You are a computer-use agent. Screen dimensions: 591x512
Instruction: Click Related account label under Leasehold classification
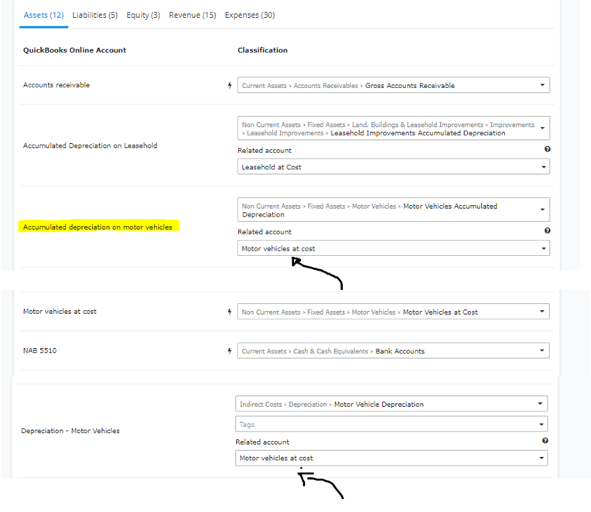pyautogui.click(x=265, y=150)
